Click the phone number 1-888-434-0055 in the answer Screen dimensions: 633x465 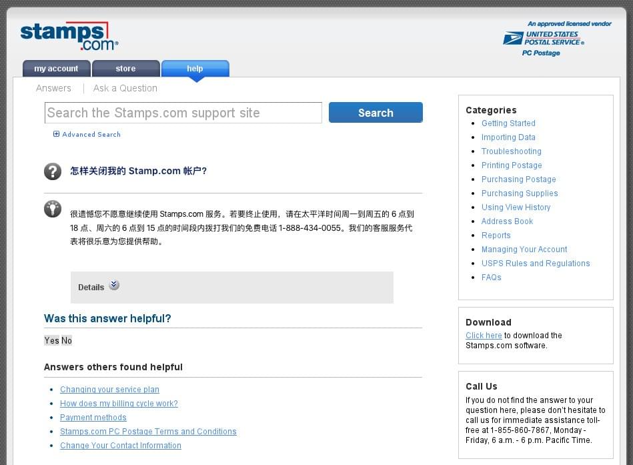(309, 228)
